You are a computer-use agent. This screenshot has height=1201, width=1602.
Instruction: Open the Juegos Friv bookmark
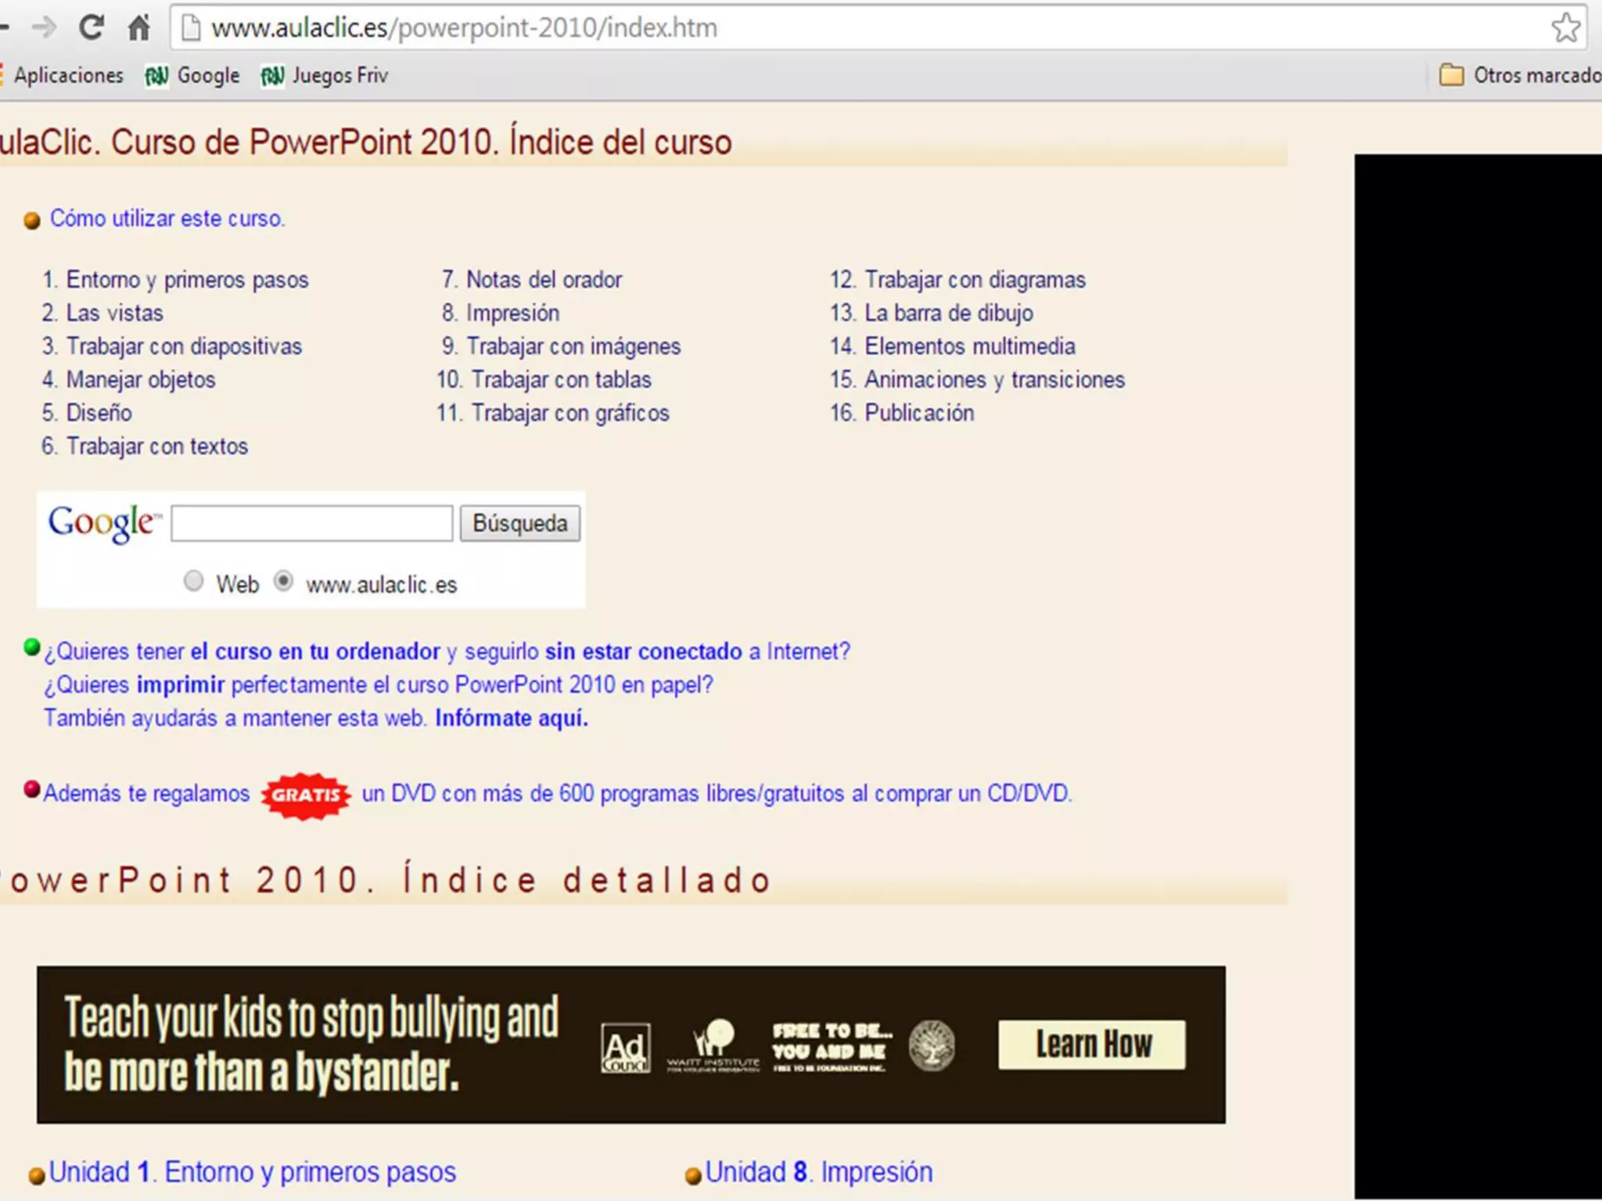click(325, 76)
